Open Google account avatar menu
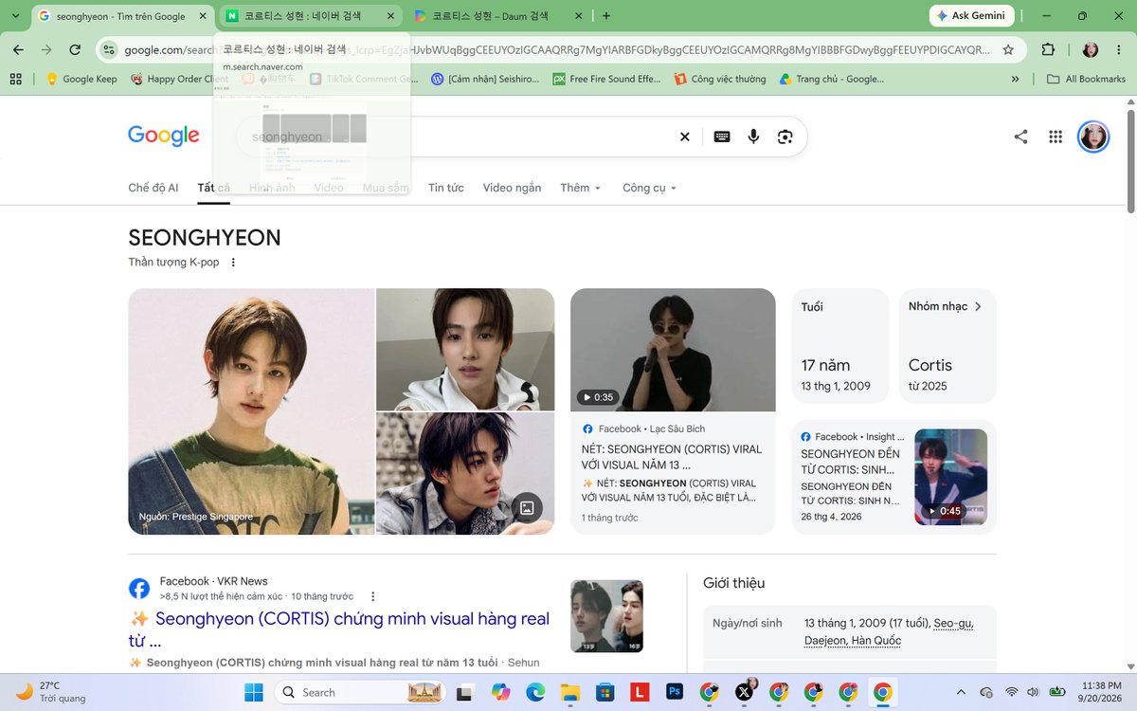This screenshot has width=1137, height=711. [1093, 137]
